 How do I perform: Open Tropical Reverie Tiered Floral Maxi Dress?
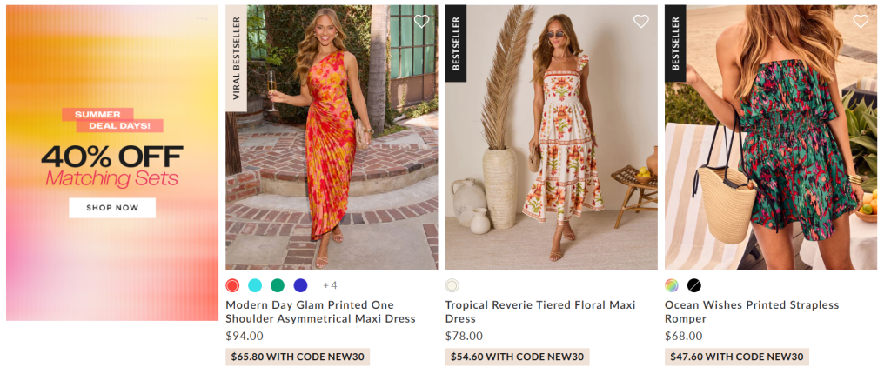539,311
